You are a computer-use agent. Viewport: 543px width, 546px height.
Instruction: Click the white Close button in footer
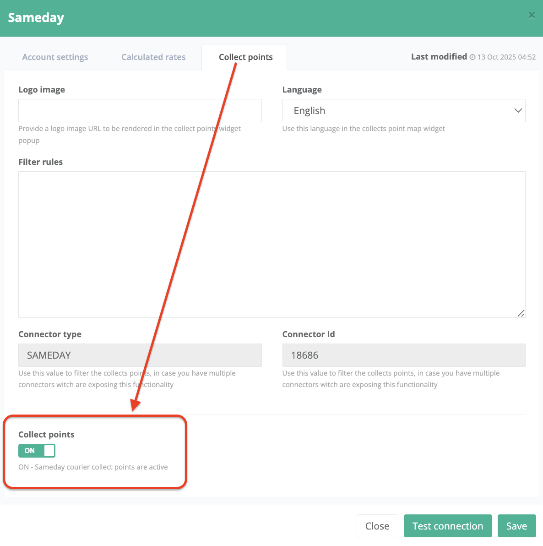[x=377, y=526]
